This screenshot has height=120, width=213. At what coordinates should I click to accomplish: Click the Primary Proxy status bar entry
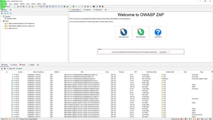(28, 119)
